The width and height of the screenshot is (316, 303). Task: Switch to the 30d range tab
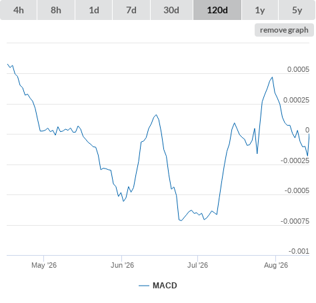click(171, 10)
